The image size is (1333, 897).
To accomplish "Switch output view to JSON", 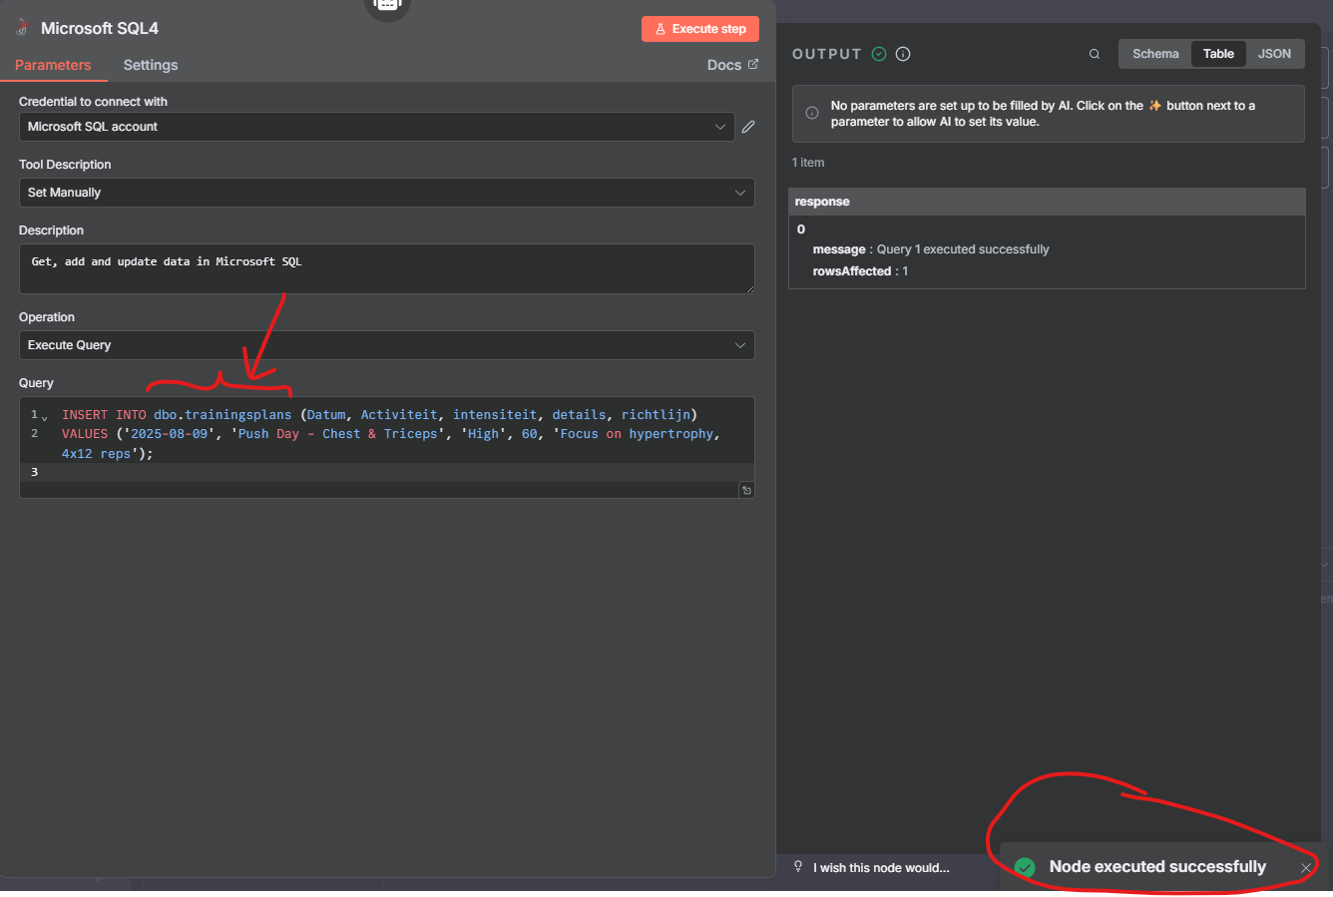I will (x=1274, y=54).
